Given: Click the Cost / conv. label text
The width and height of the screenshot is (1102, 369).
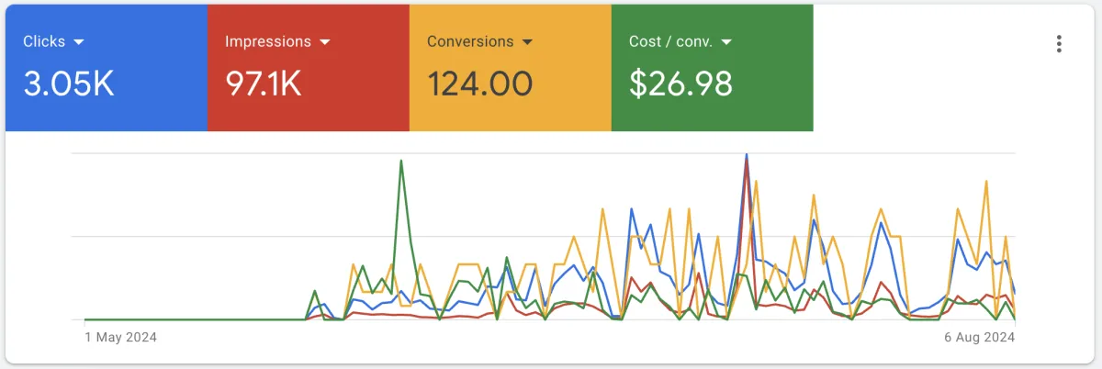Looking at the screenshot, I should 671,42.
